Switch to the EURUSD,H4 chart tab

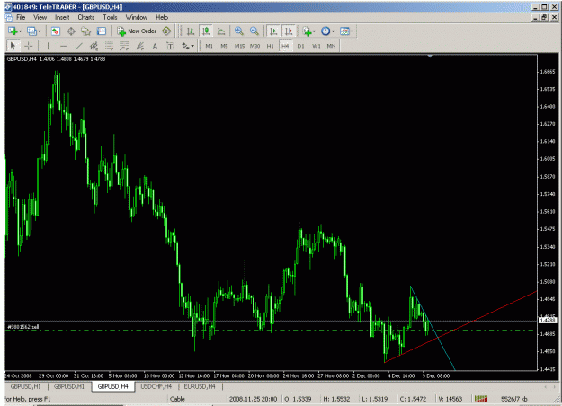coord(200,386)
